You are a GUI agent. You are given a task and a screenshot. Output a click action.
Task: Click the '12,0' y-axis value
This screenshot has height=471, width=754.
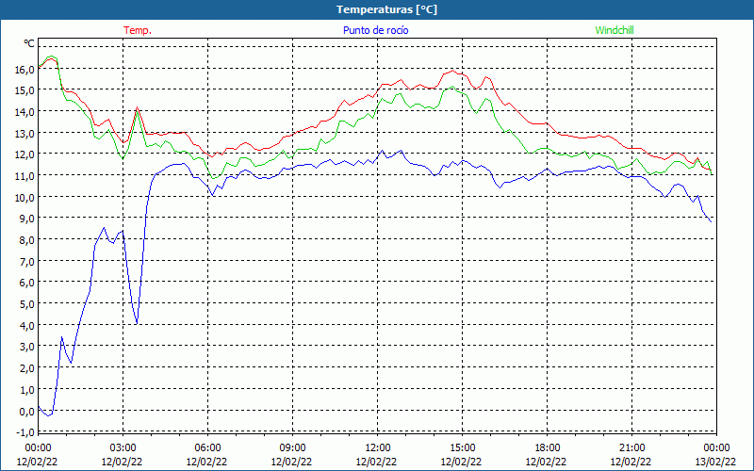pos(25,154)
